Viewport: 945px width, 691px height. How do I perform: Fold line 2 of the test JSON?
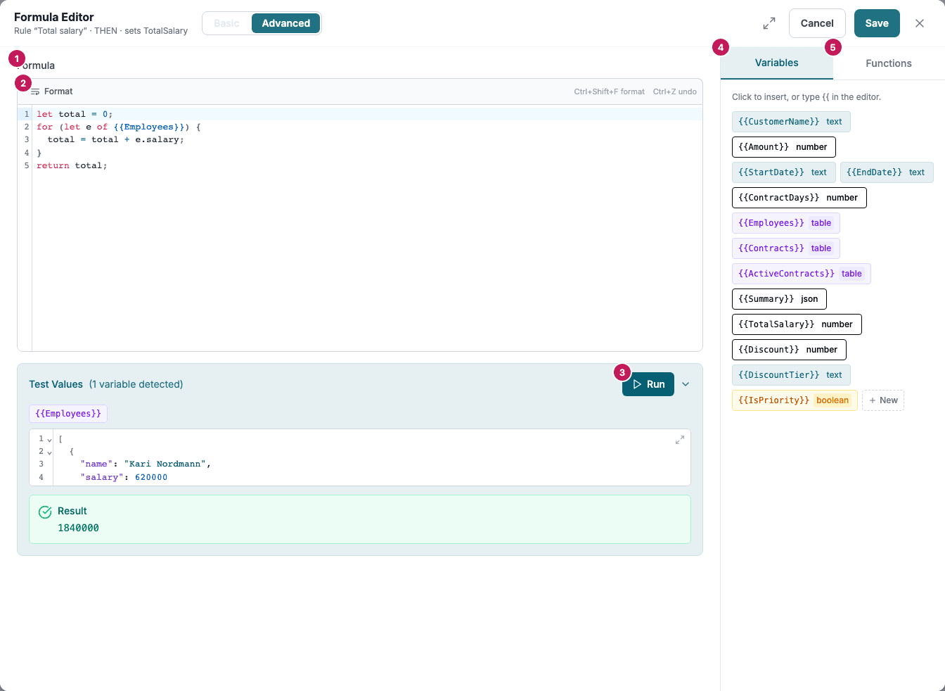point(49,452)
